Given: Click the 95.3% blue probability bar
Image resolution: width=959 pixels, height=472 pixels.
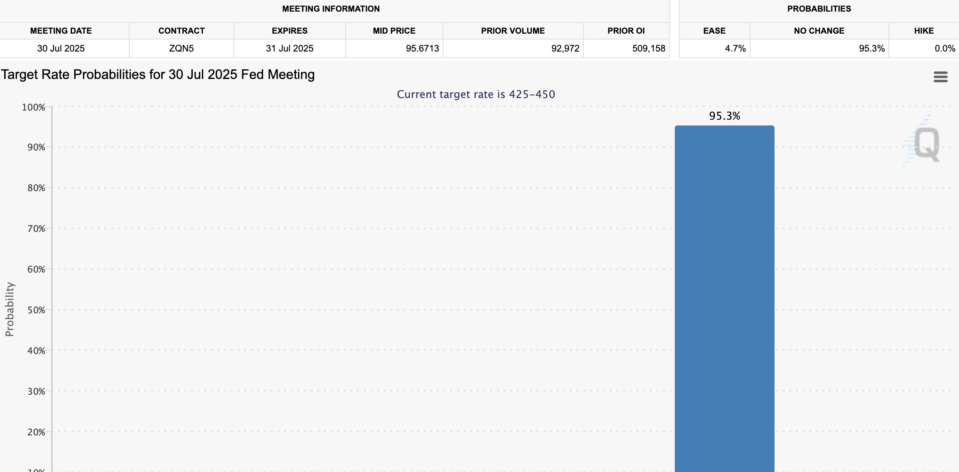Looking at the screenshot, I should point(724,298).
